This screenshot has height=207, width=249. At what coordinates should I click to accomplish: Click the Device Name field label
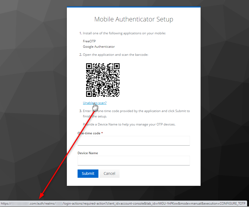87,153
